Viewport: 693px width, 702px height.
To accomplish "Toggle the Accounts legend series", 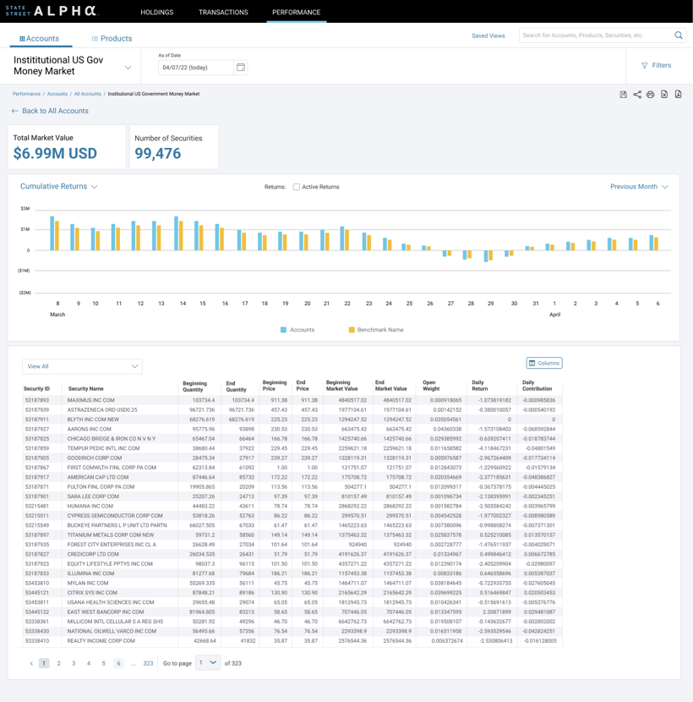I will pyautogui.click(x=297, y=330).
